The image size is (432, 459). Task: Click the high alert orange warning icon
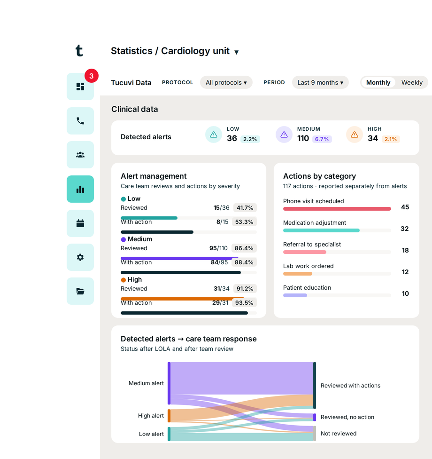pos(355,135)
